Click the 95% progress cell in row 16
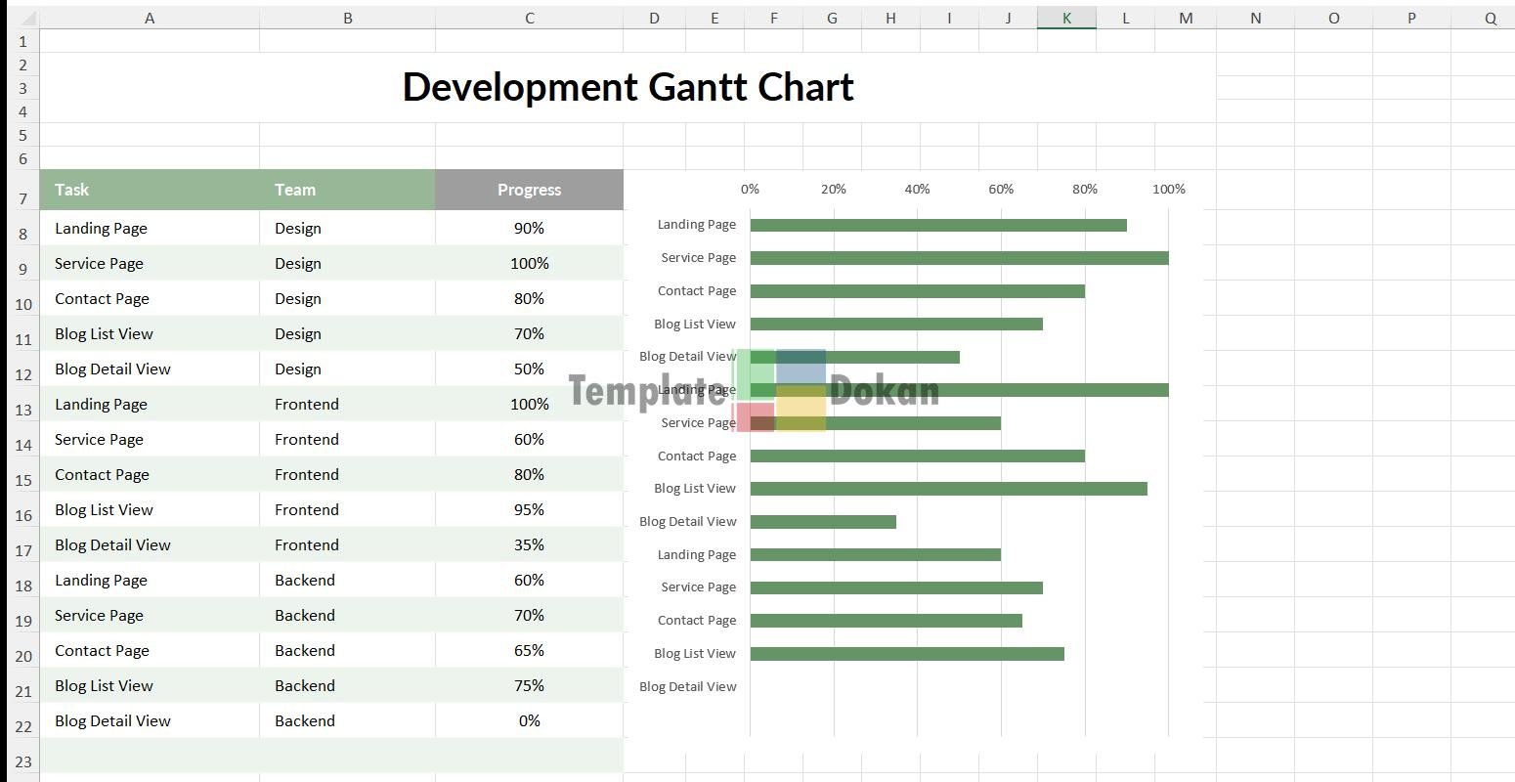The height and width of the screenshot is (782, 1515). (x=529, y=509)
